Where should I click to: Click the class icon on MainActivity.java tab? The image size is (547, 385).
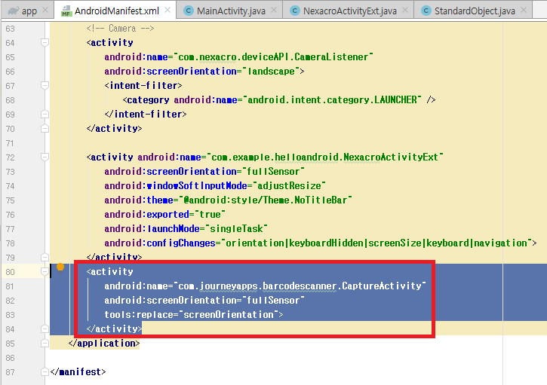point(187,11)
